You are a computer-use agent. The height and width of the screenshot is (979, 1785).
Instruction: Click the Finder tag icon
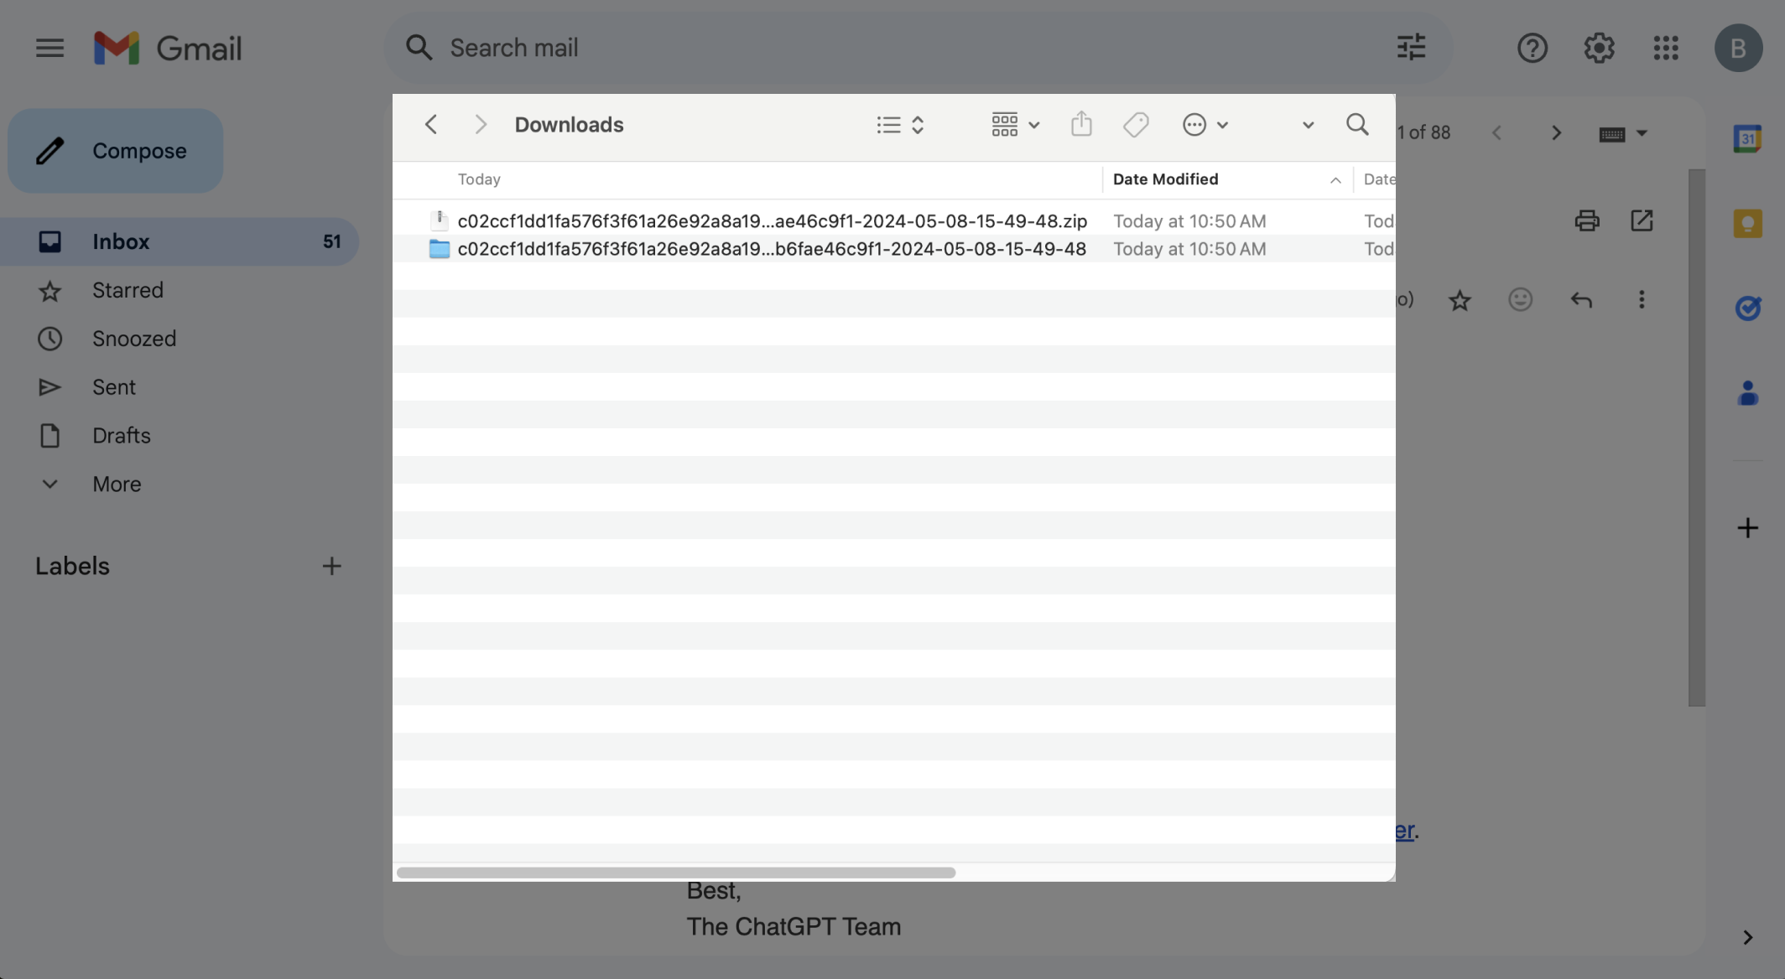pyautogui.click(x=1136, y=125)
